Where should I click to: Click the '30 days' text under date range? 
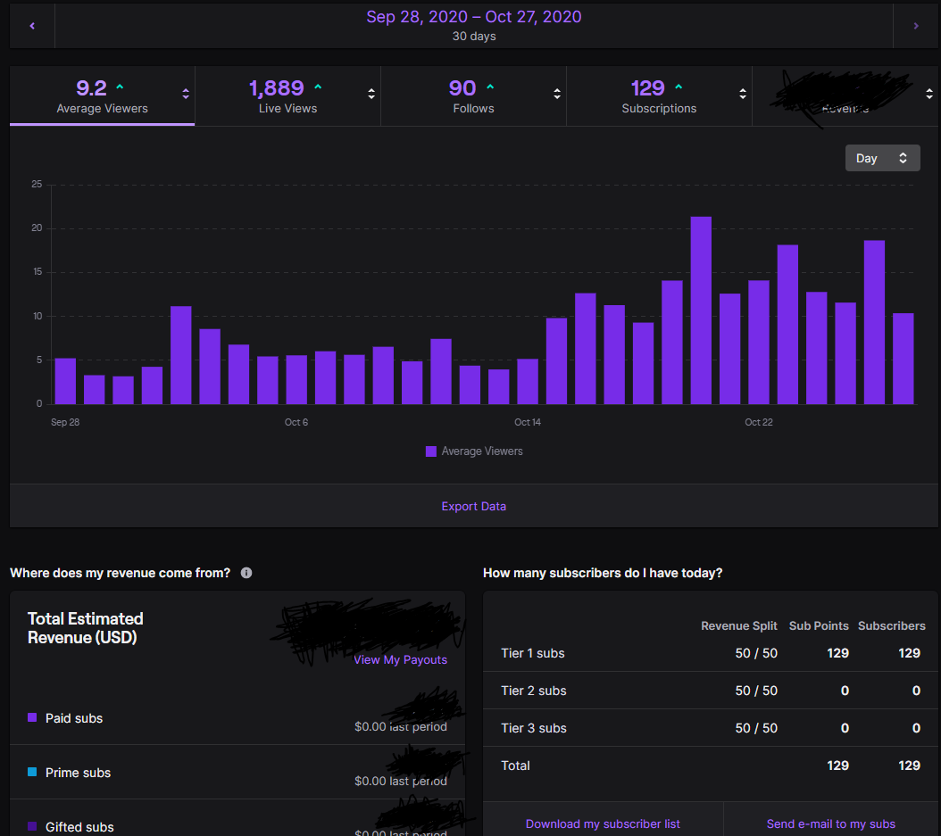click(474, 36)
